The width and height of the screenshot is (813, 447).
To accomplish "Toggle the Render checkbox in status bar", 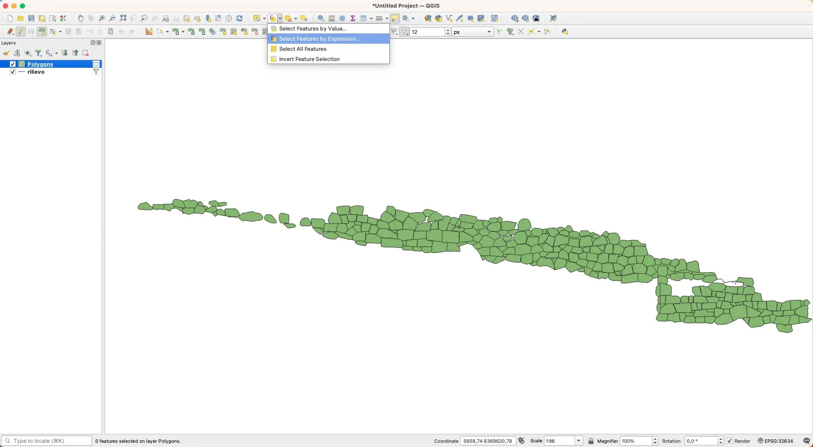I will 730,441.
